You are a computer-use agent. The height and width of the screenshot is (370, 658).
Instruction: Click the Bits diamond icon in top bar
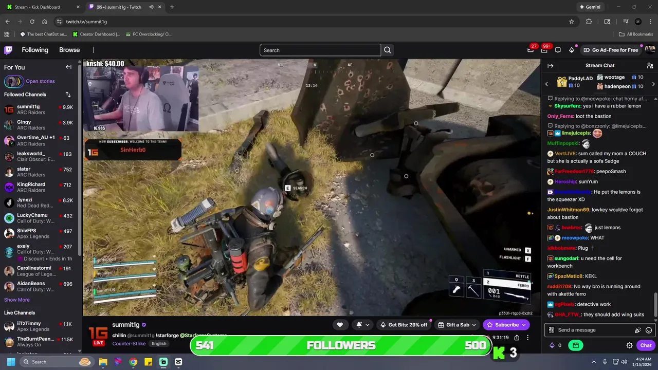tap(571, 50)
